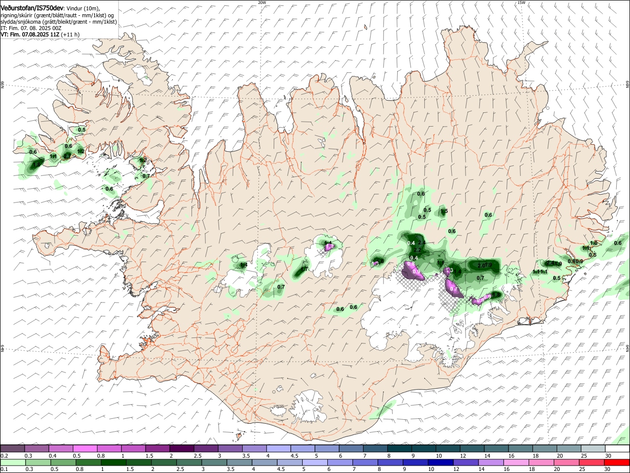
Task: Click the pale green swatch between 0.1 and 0.3
Action: [13, 462]
